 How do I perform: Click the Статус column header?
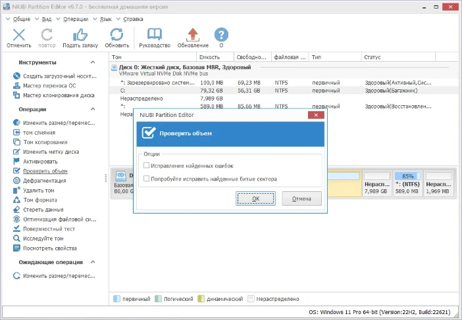pos(398,57)
